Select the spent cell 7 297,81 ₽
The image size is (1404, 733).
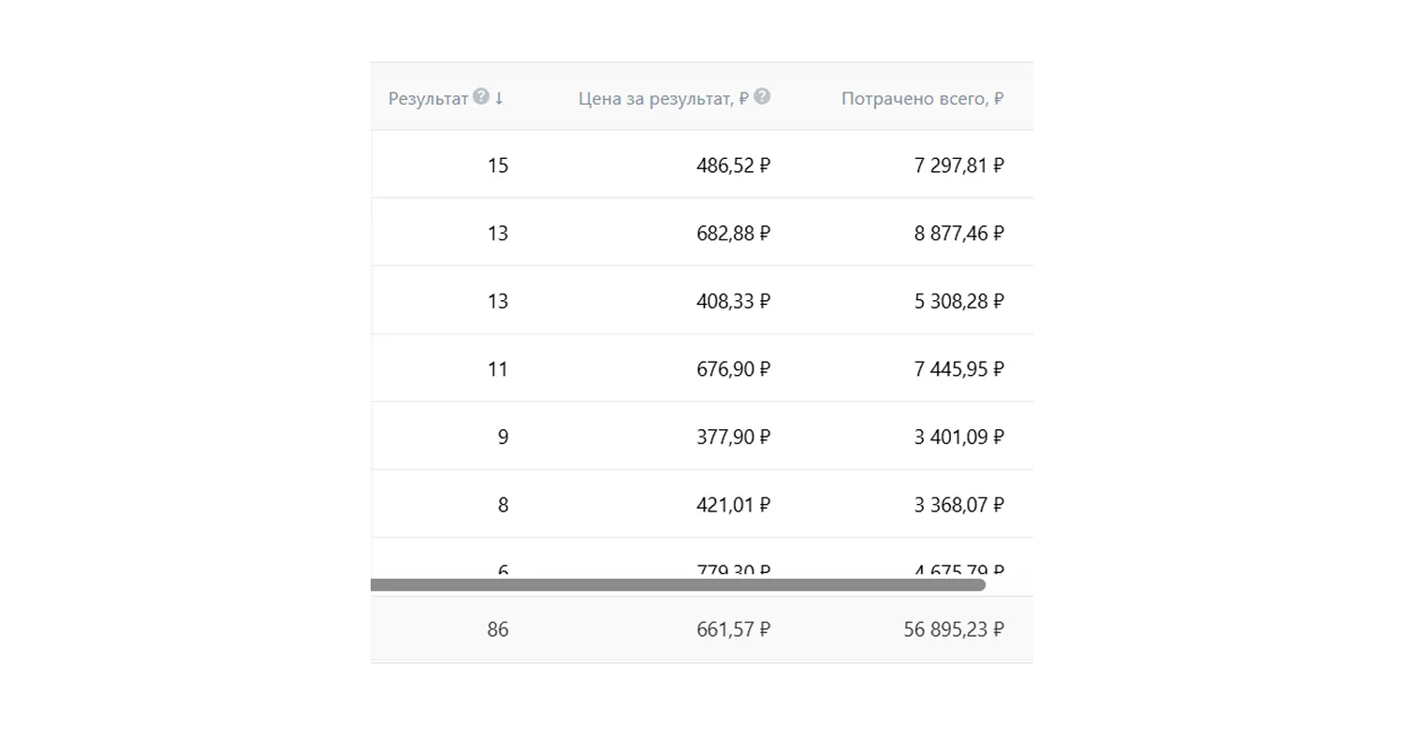pos(958,165)
